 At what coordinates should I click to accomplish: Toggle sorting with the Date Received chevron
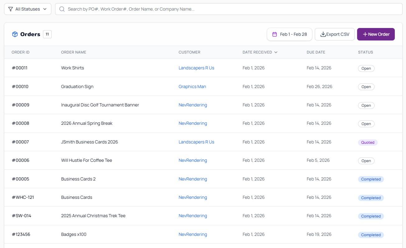pyautogui.click(x=276, y=52)
